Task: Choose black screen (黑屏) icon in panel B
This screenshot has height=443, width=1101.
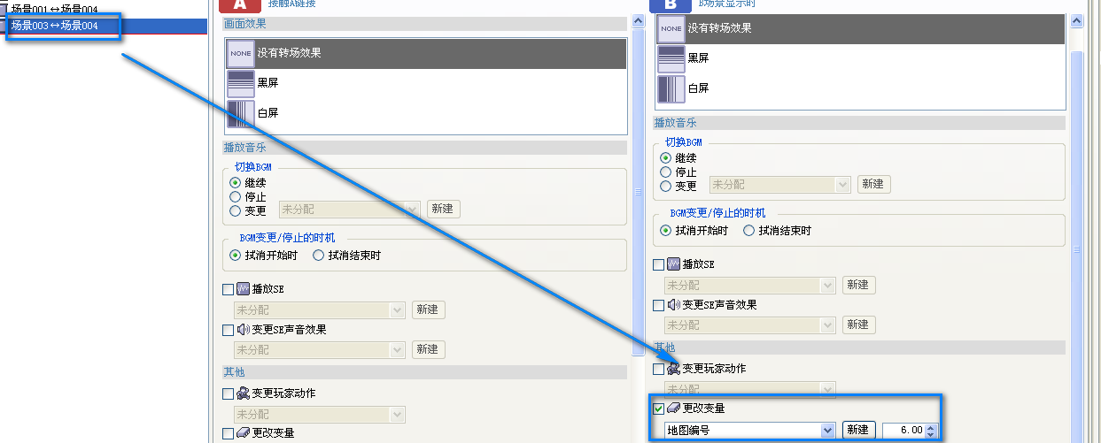Action: [671, 58]
